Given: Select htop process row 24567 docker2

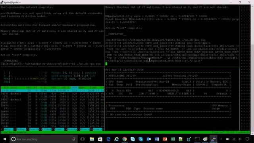Looking at the screenshot, I should click(x=52, y=100).
